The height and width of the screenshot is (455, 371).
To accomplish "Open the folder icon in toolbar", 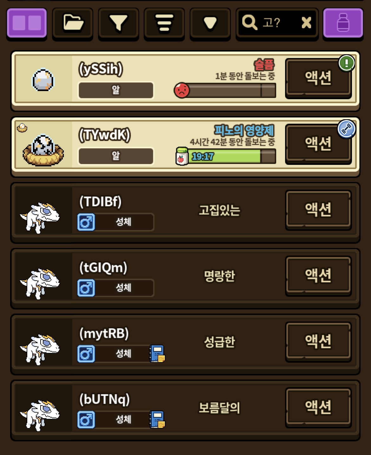I will tap(73, 23).
